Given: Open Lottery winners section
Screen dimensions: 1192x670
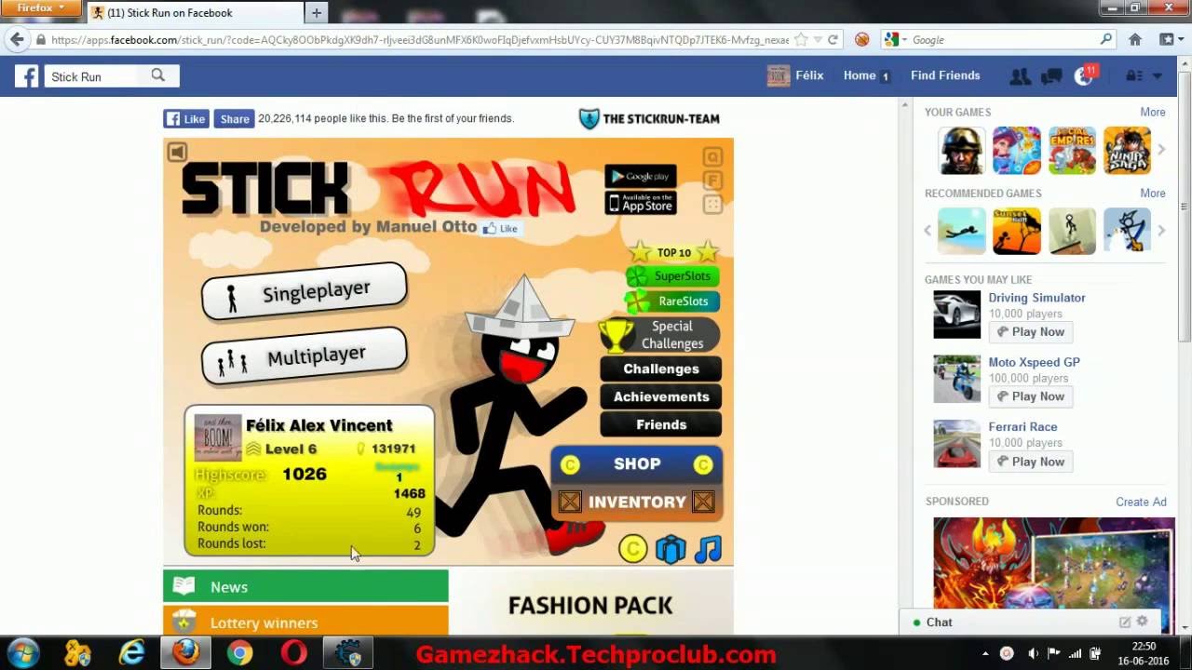Looking at the screenshot, I should point(305,622).
